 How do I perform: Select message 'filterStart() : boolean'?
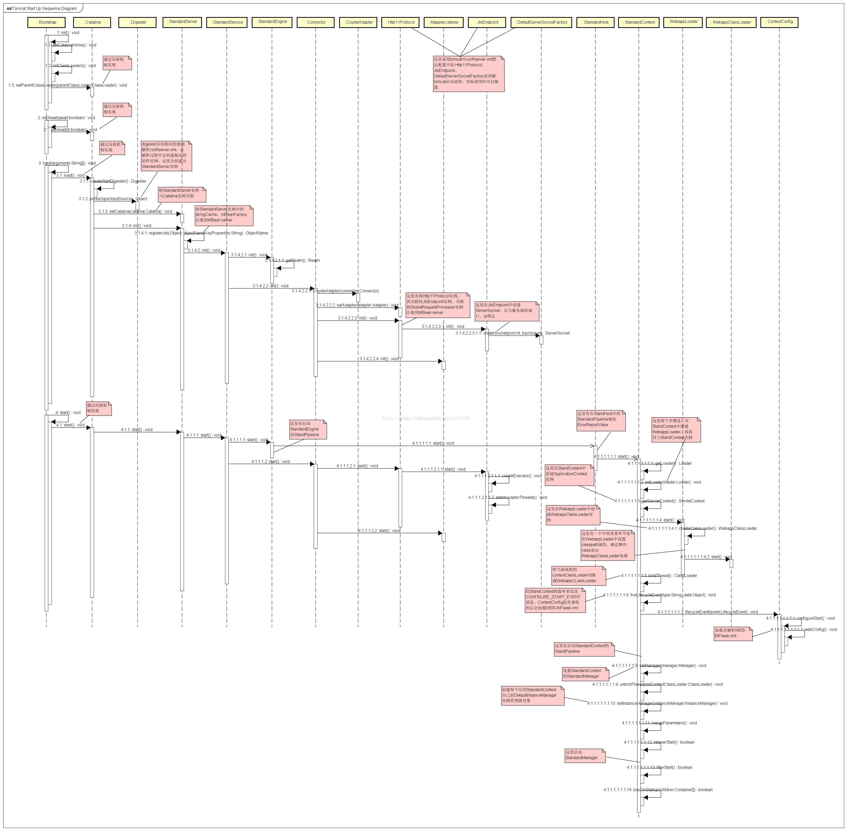coord(660,767)
